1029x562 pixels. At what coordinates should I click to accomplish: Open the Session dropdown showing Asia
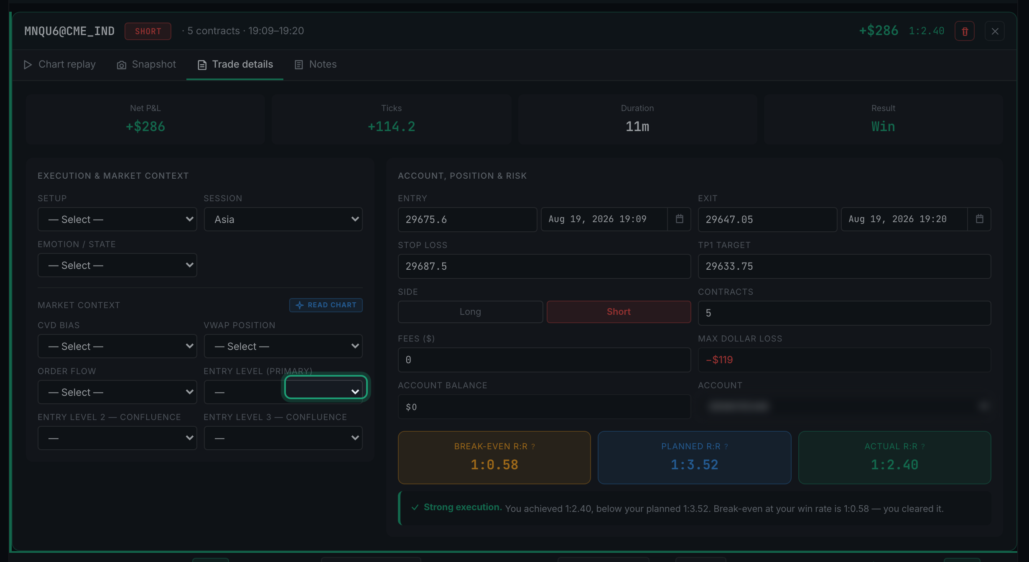[x=283, y=219]
